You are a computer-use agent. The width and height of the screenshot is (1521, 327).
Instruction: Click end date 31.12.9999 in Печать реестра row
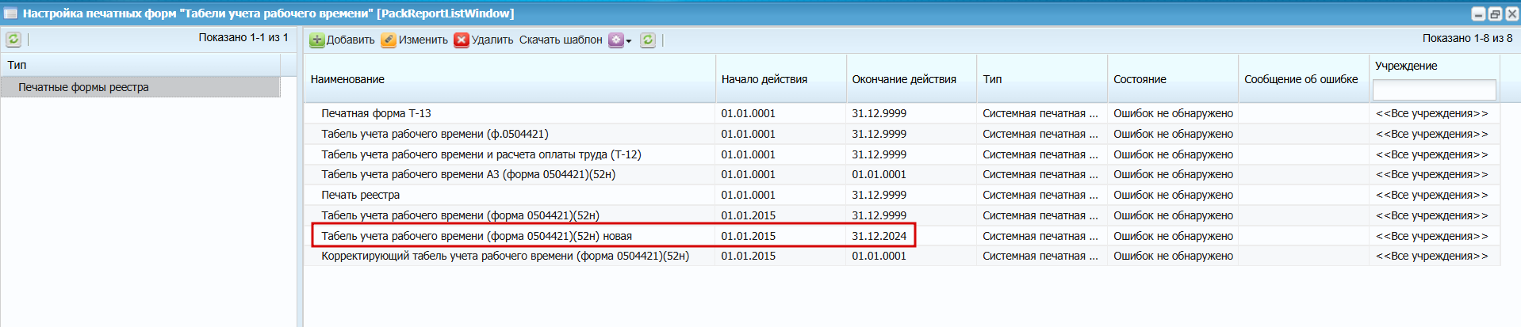(x=879, y=195)
